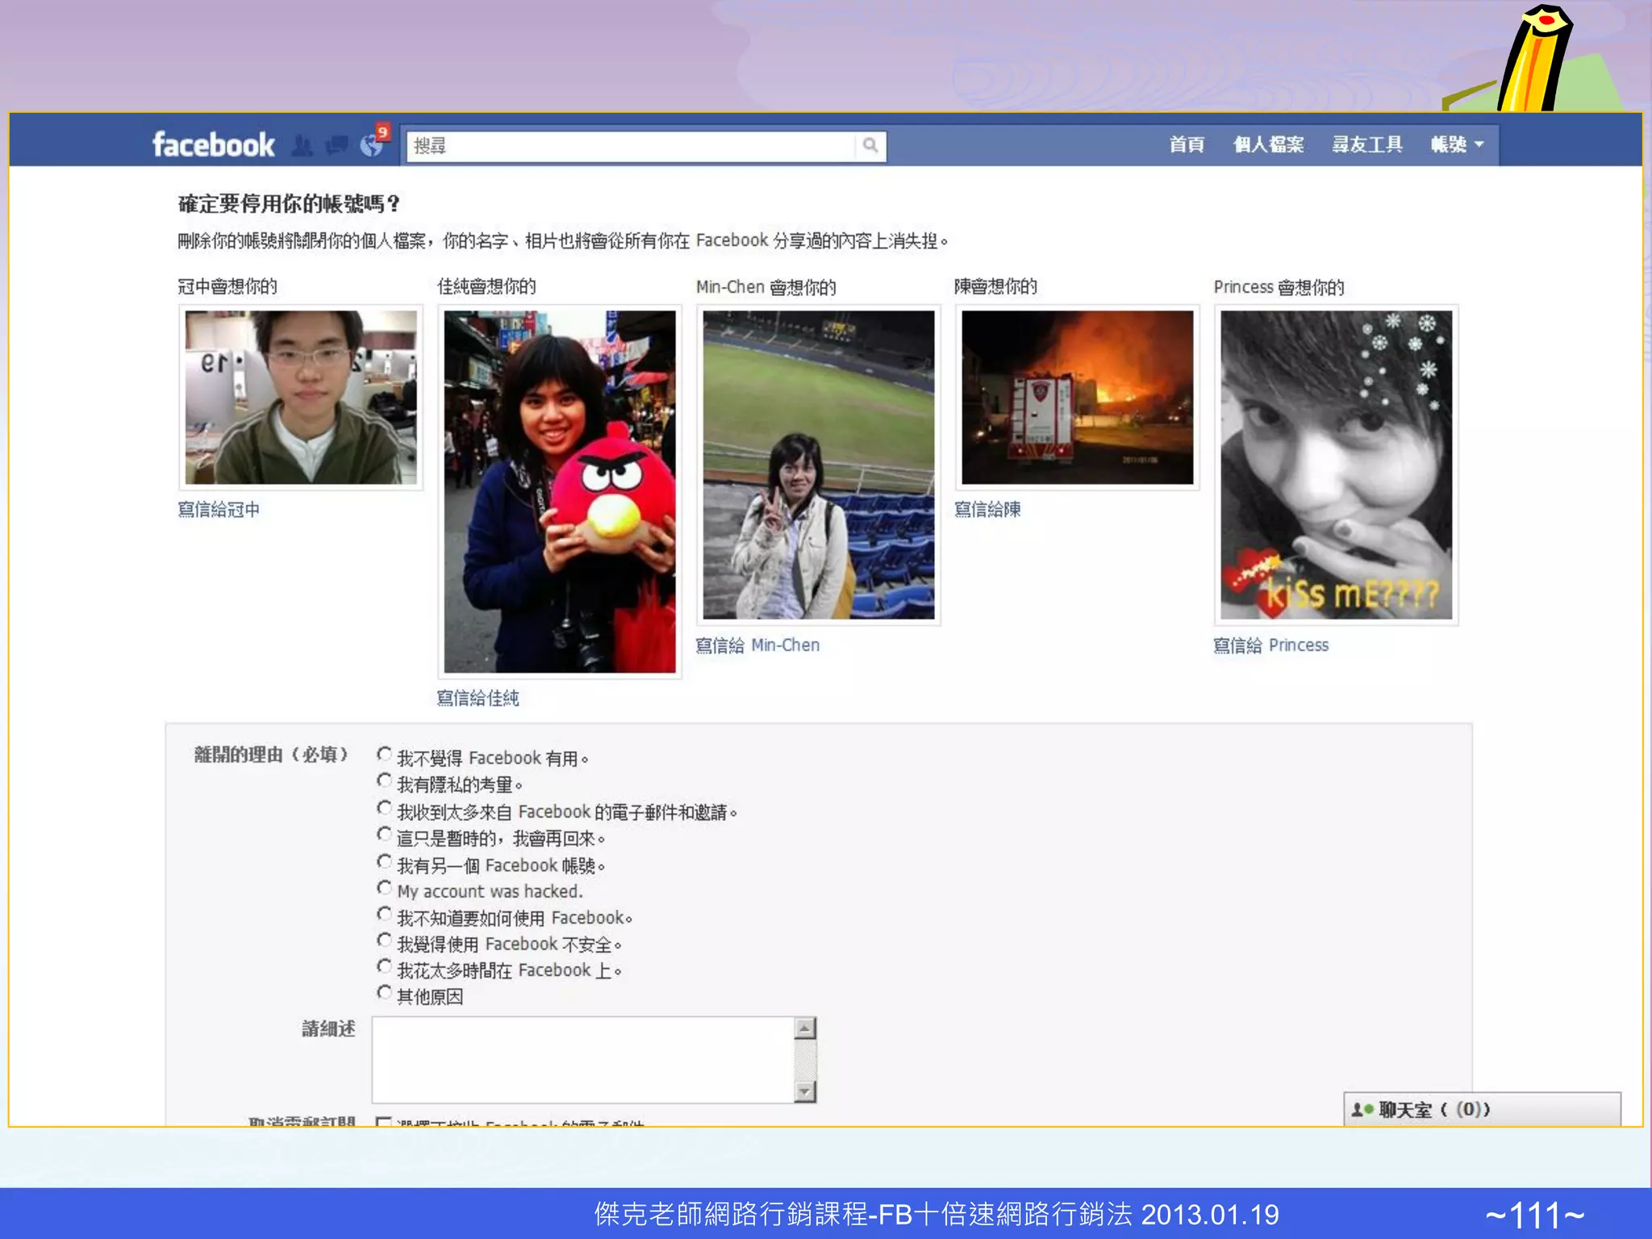Select 我有另一個 Facebook 帳號 reason
The height and width of the screenshot is (1239, 1652).
click(384, 861)
